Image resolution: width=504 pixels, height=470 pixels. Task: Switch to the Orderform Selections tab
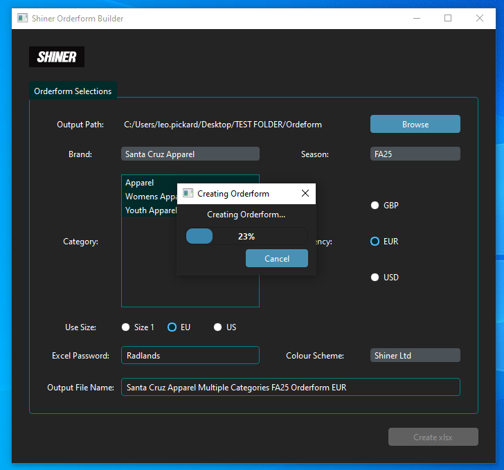pyautogui.click(x=73, y=91)
